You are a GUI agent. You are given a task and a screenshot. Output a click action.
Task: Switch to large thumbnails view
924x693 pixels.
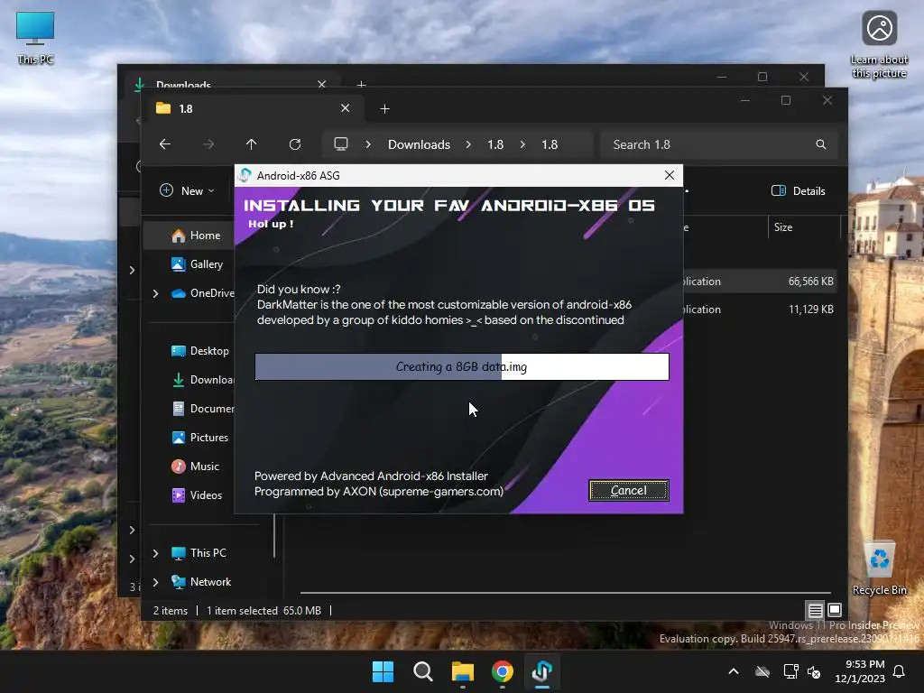835,610
